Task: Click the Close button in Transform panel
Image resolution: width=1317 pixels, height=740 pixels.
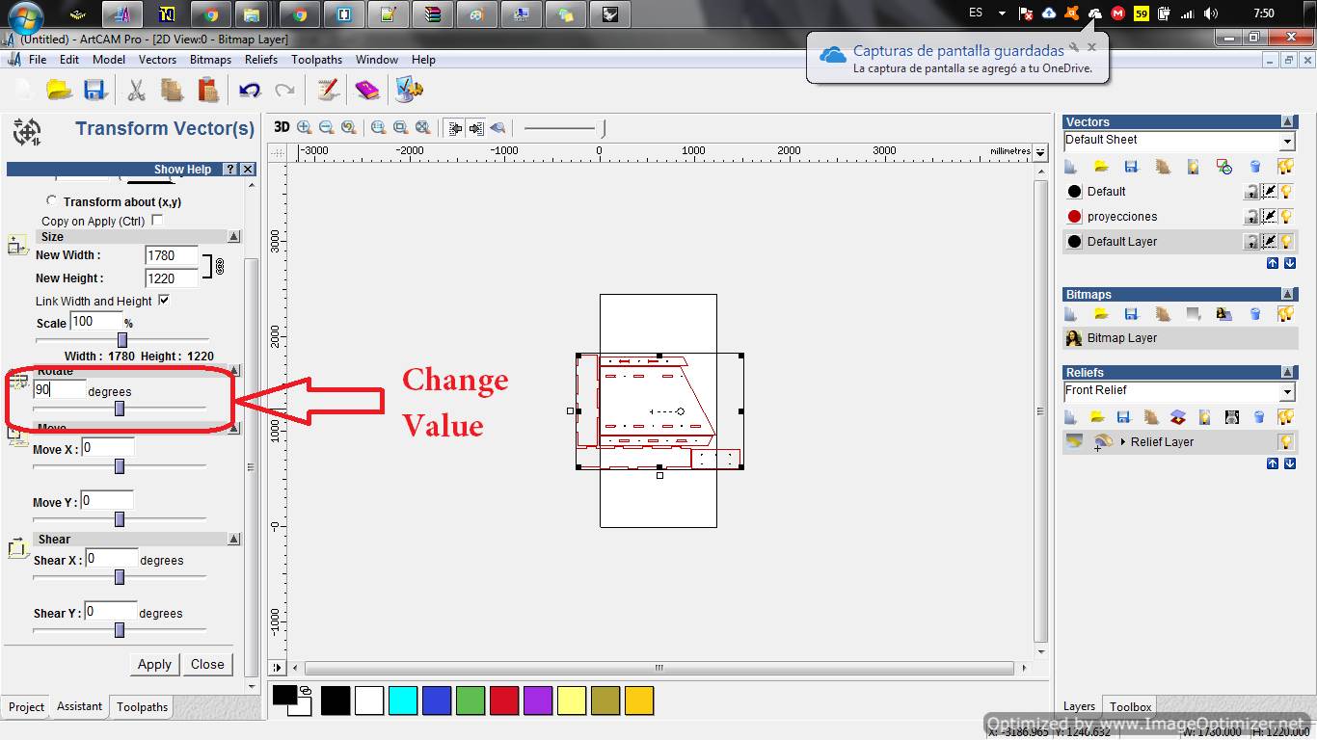Action: click(207, 664)
